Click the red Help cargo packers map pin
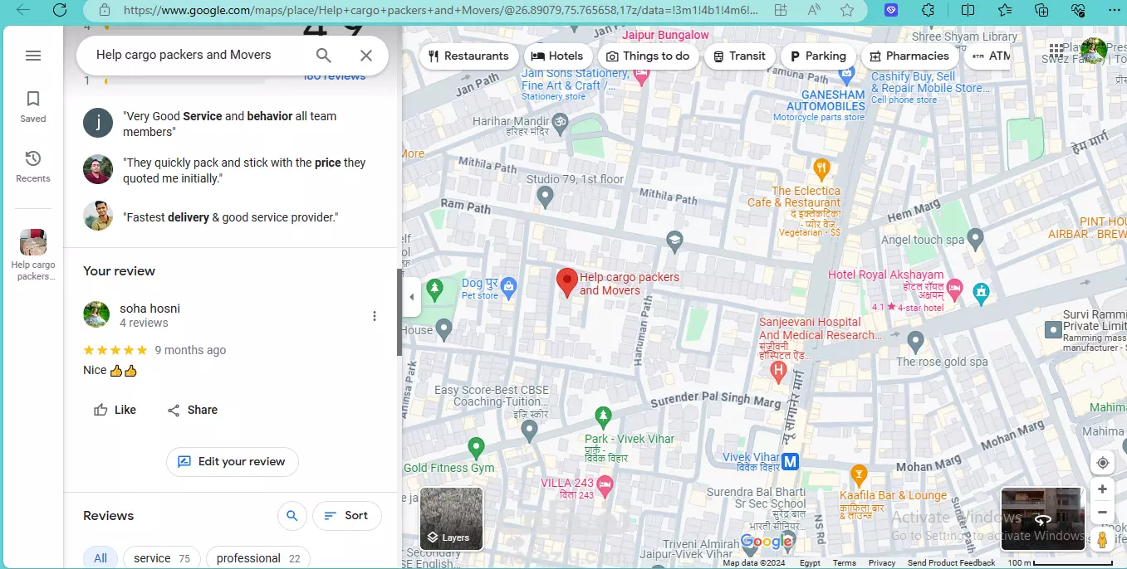The height and width of the screenshot is (569, 1127). coord(566,282)
